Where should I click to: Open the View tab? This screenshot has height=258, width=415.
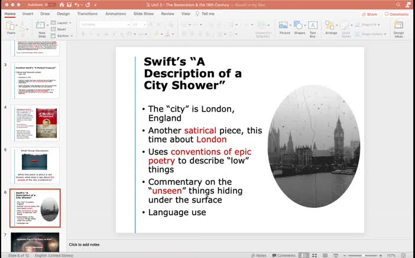tap(186, 14)
